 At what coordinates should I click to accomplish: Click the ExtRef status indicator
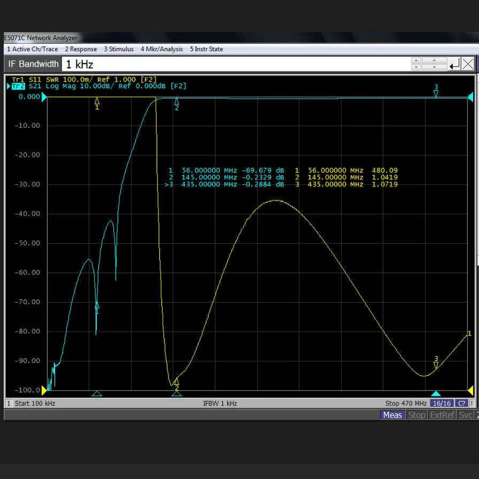click(x=442, y=415)
